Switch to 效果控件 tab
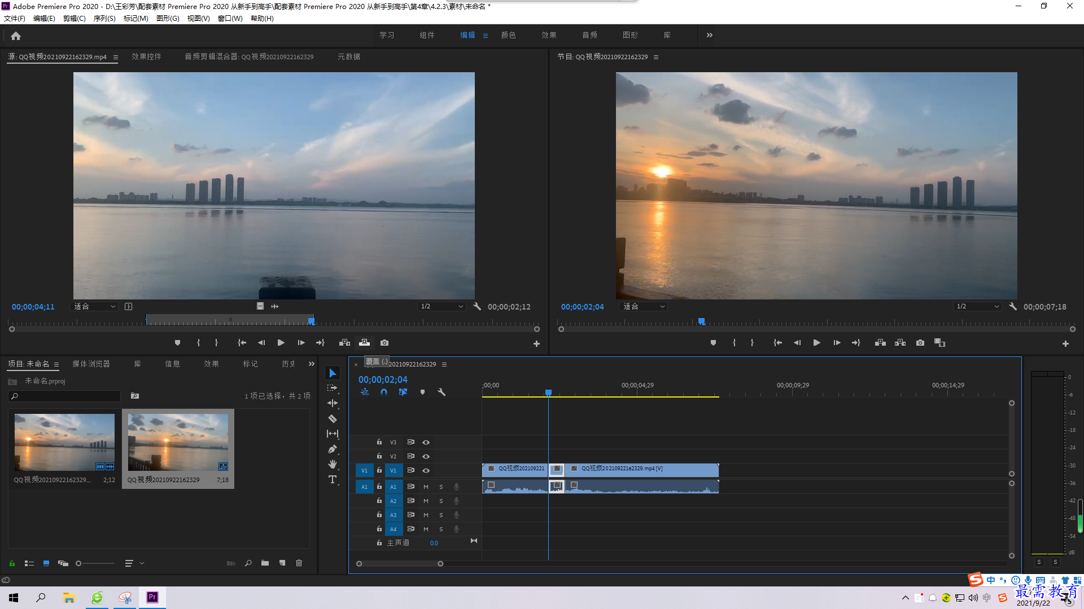The width and height of the screenshot is (1084, 609). (146, 56)
